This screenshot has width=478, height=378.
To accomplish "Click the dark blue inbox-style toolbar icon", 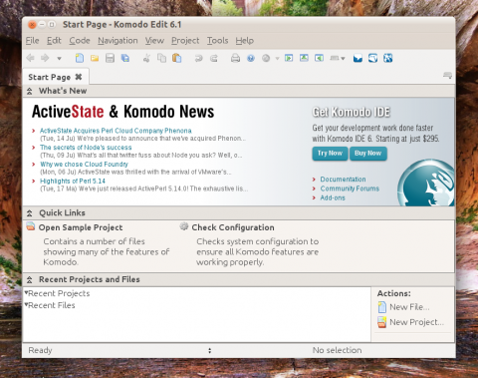I will [358, 59].
